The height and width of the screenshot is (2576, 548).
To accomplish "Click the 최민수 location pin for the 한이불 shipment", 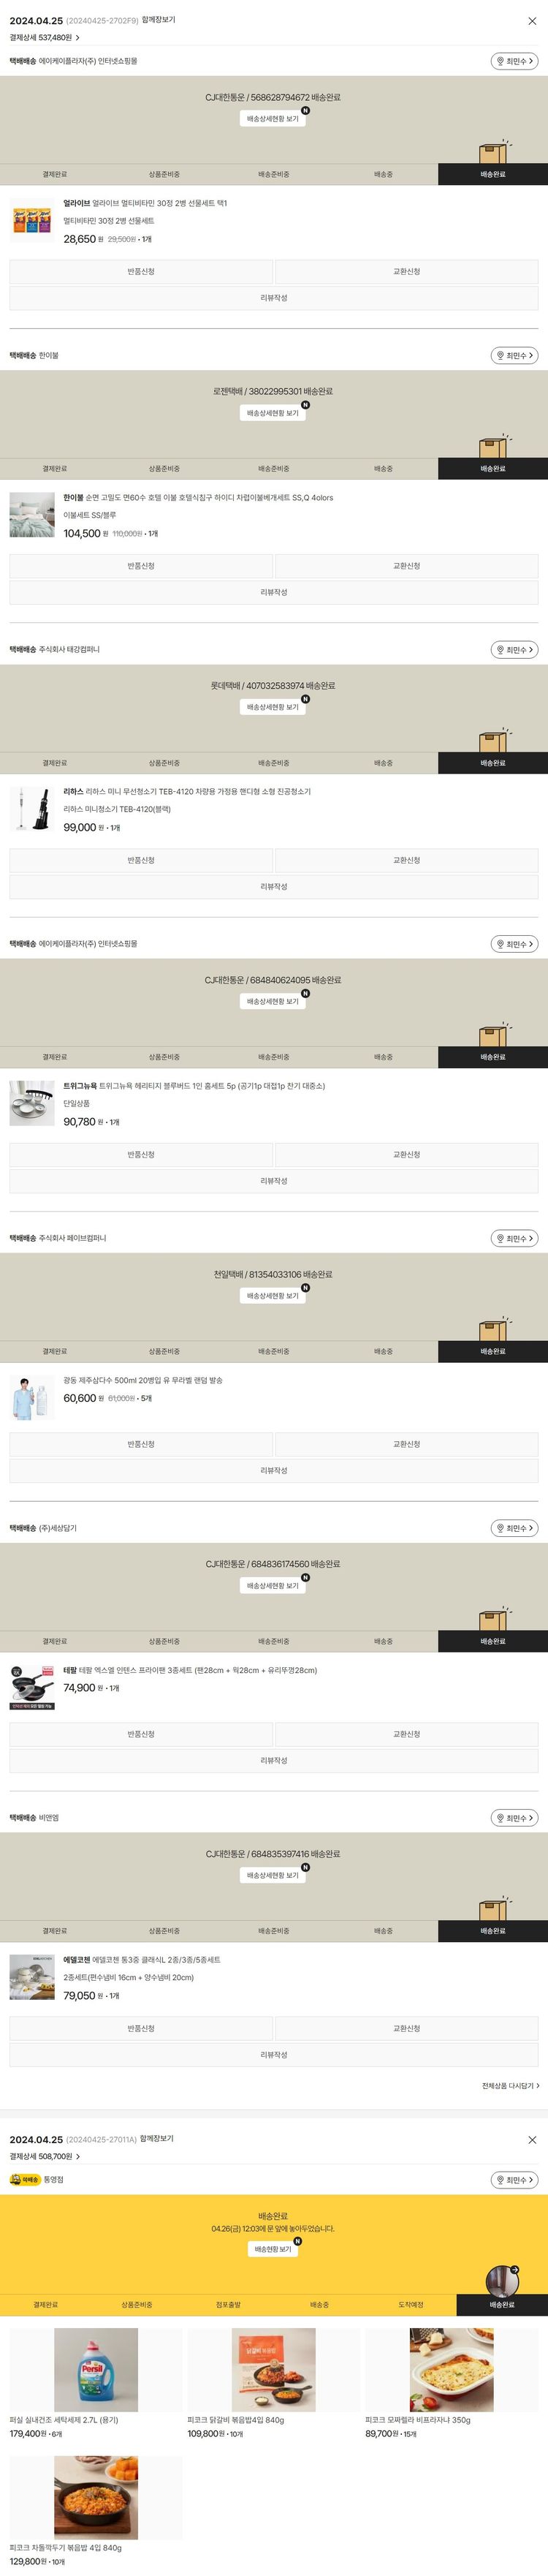I will point(514,356).
